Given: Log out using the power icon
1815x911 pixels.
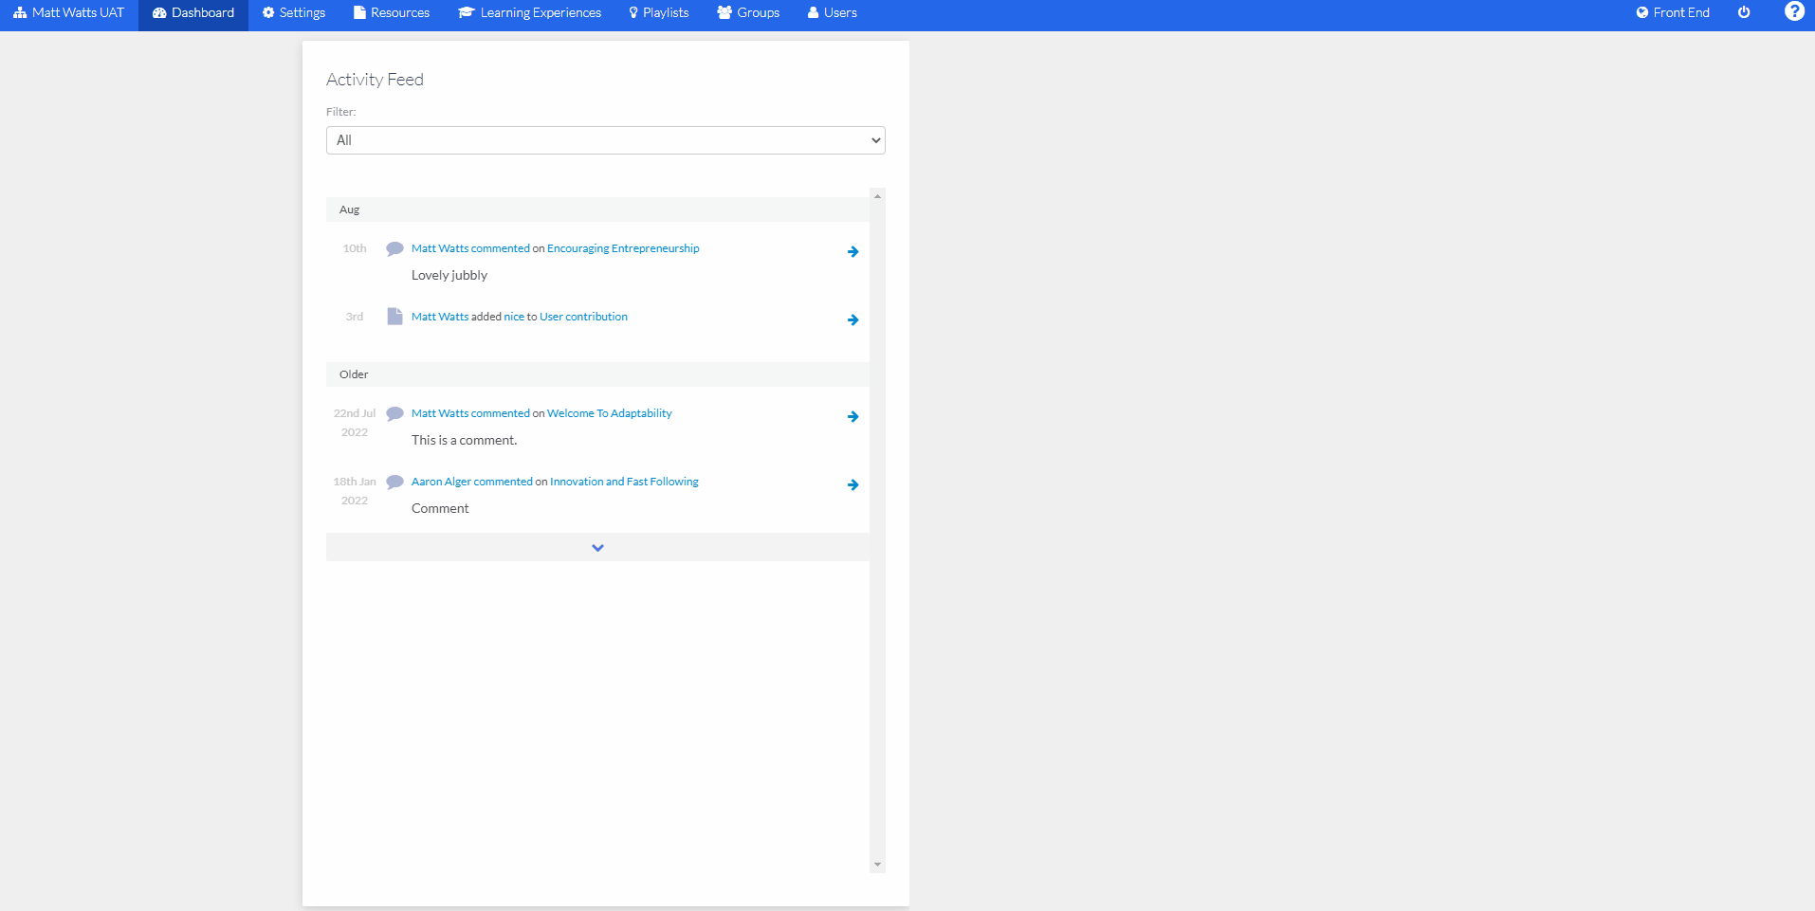Looking at the screenshot, I should tap(1744, 12).
